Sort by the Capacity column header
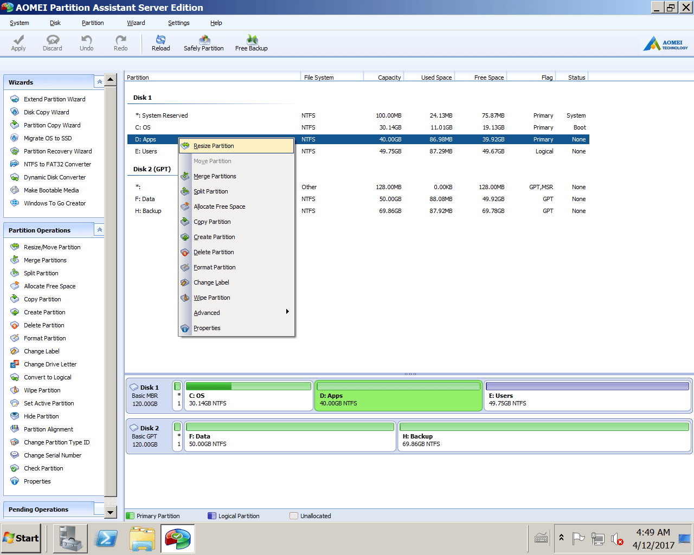 coord(384,78)
